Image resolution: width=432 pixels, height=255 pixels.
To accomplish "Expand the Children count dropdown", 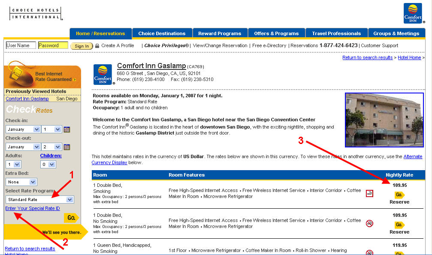I will pos(48,165).
